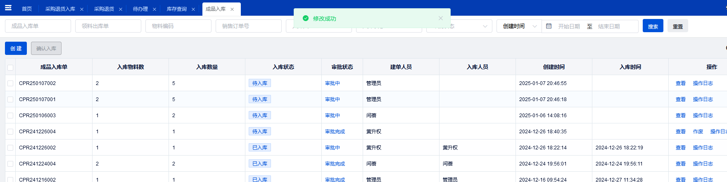This screenshot has width=727, height=182.
Task: Check the row CPR250107001
Action: pos(10,99)
